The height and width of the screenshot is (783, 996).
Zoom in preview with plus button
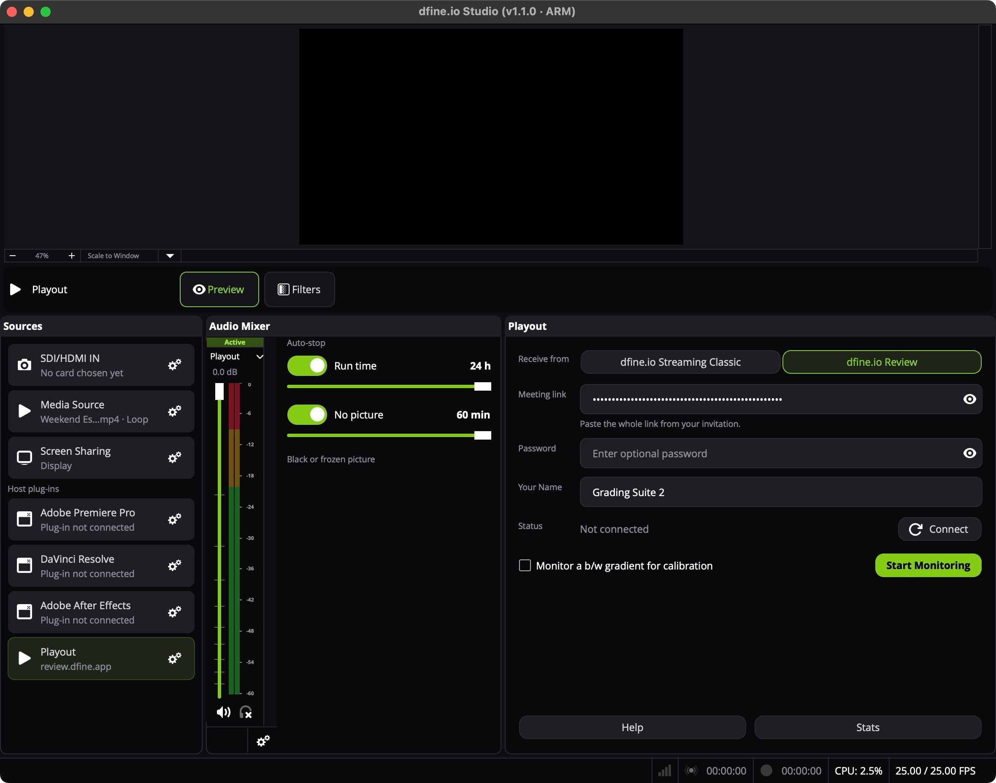tap(72, 256)
